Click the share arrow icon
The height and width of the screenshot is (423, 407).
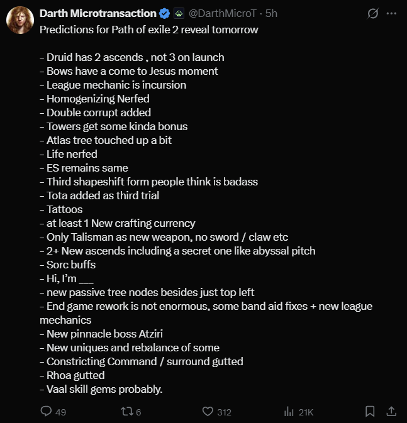pos(391,412)
